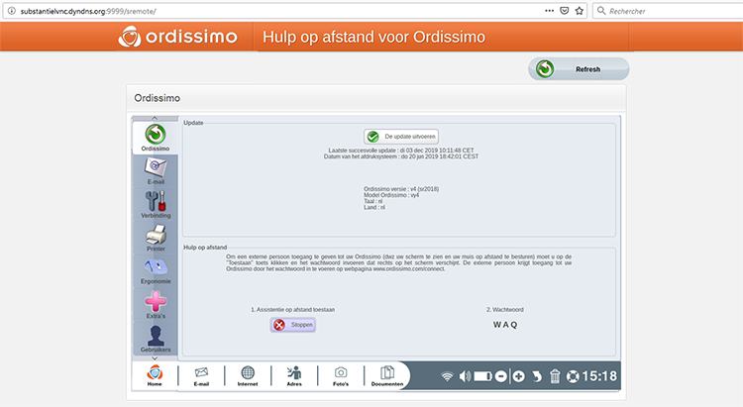Click the speaker volume icon

465,376
